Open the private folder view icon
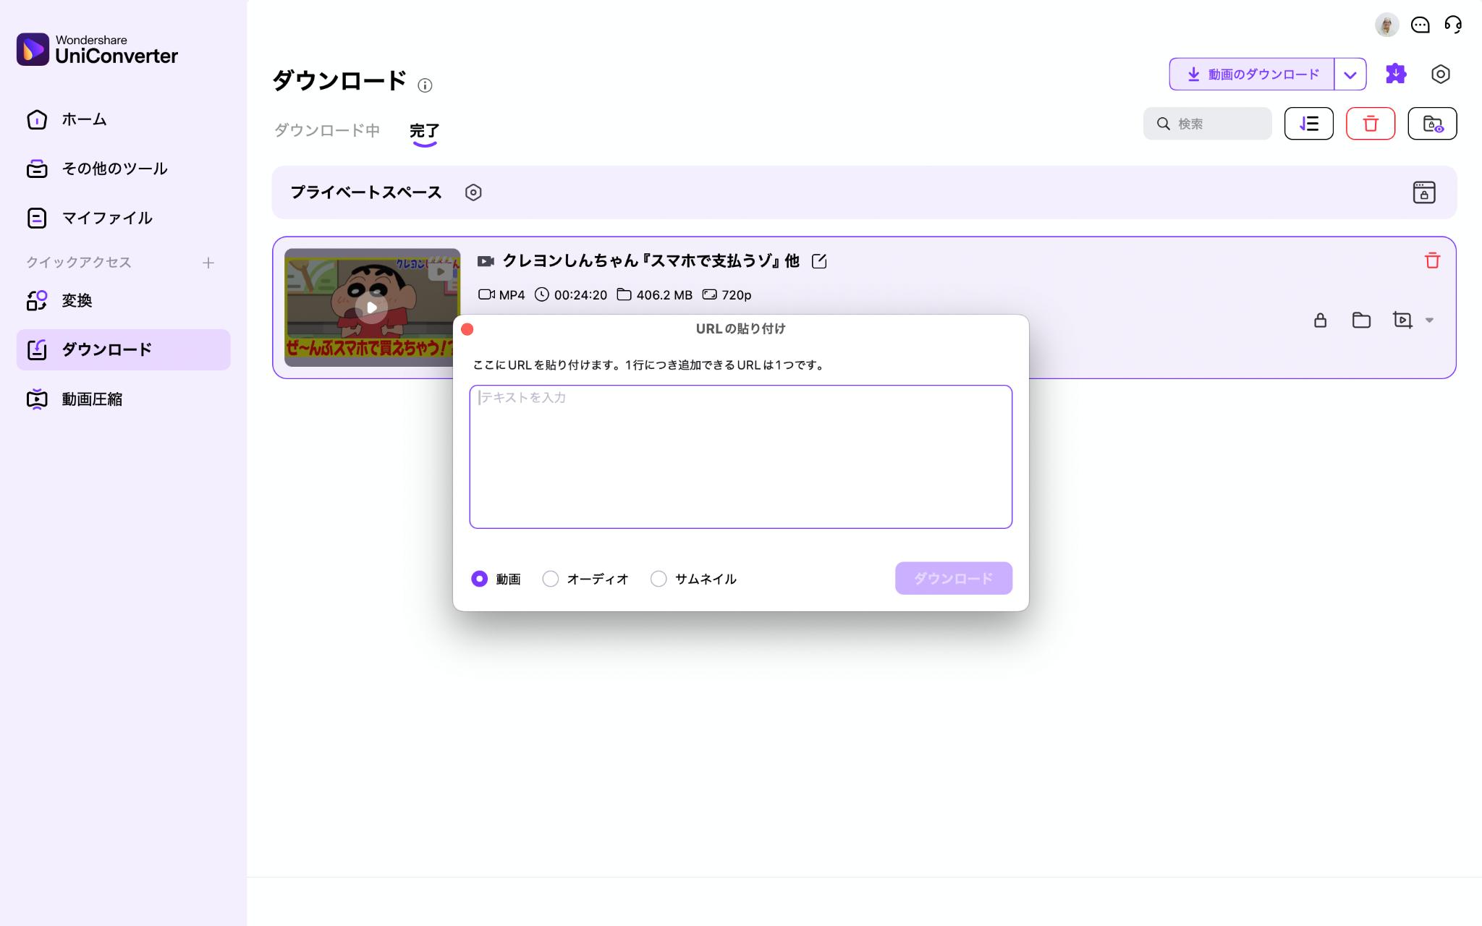This screenshot has height=926, width=1482. pos(1432,124)
